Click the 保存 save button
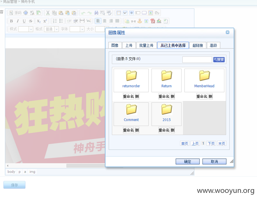The image size is (257, 199). [15, 185]
